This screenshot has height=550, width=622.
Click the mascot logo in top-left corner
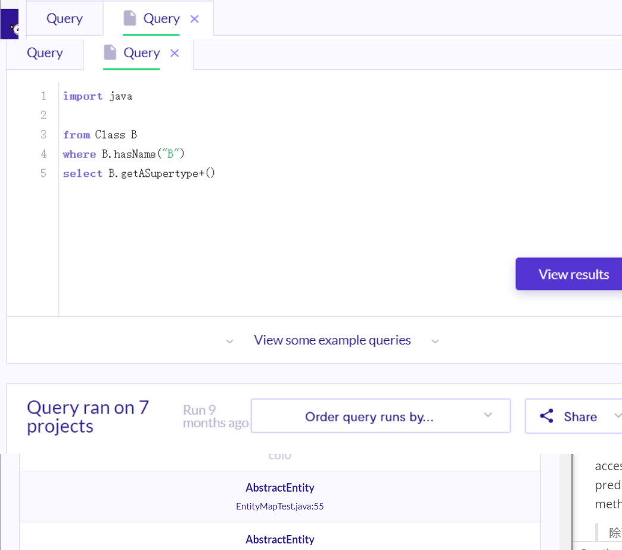(x=10, y=24)
